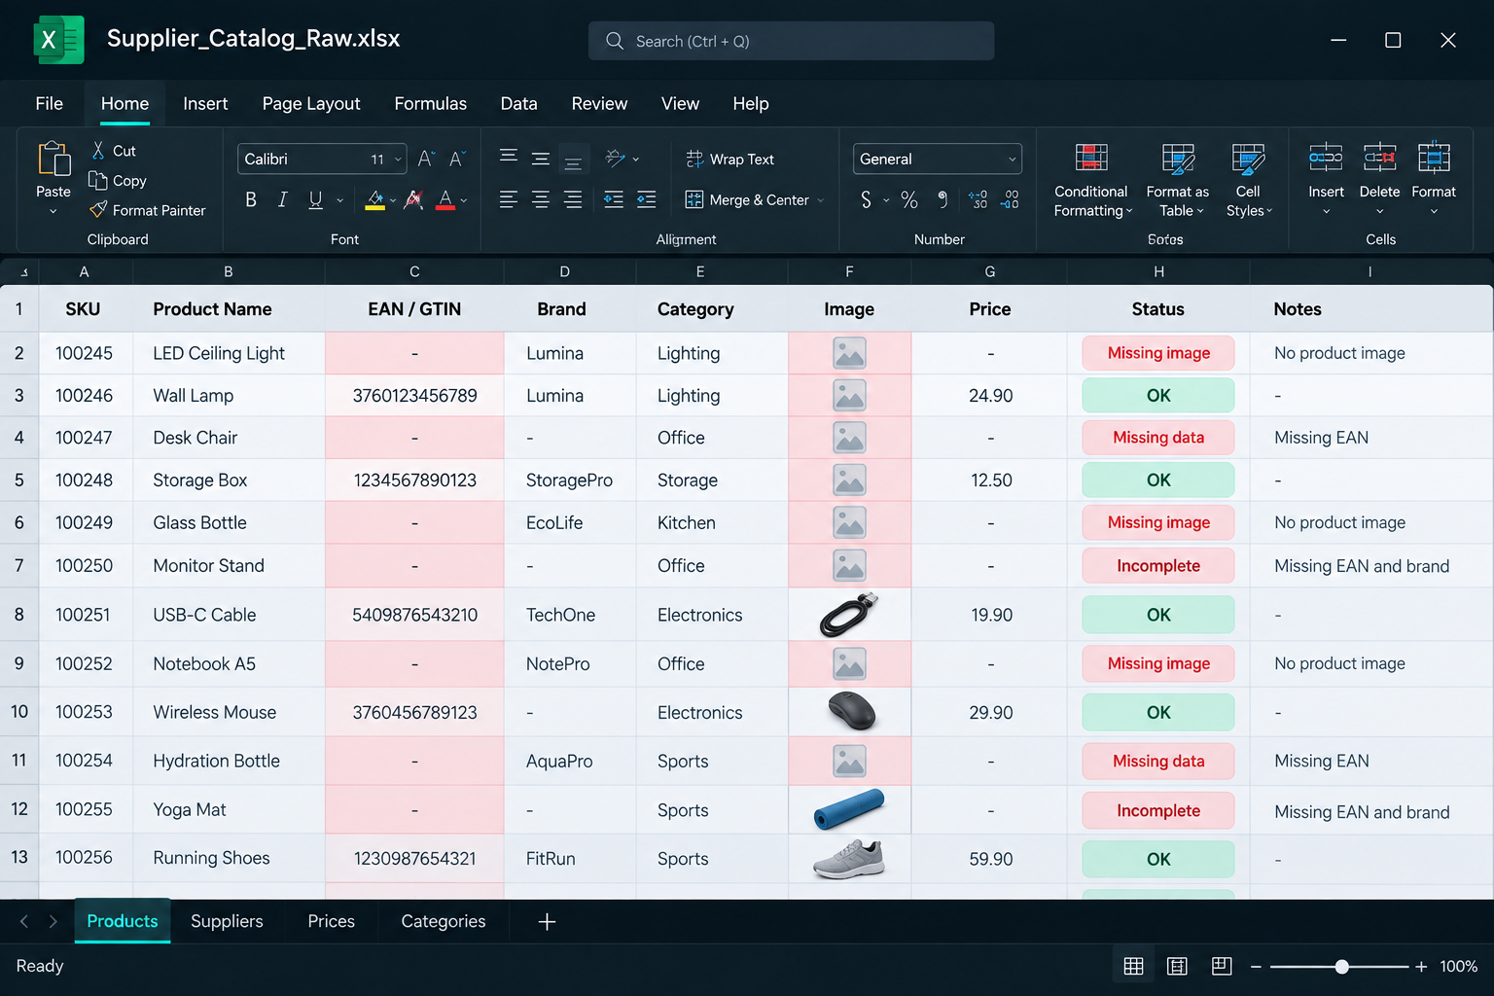The width and height of the screenshot is (1494, 996).
Task: Expand the Format as Table gallery
Action: click(1177, 180)
